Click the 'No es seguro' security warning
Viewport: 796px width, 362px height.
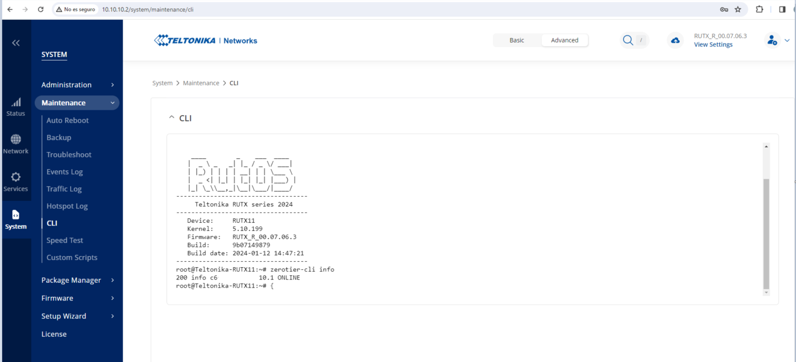coord(75,10)
